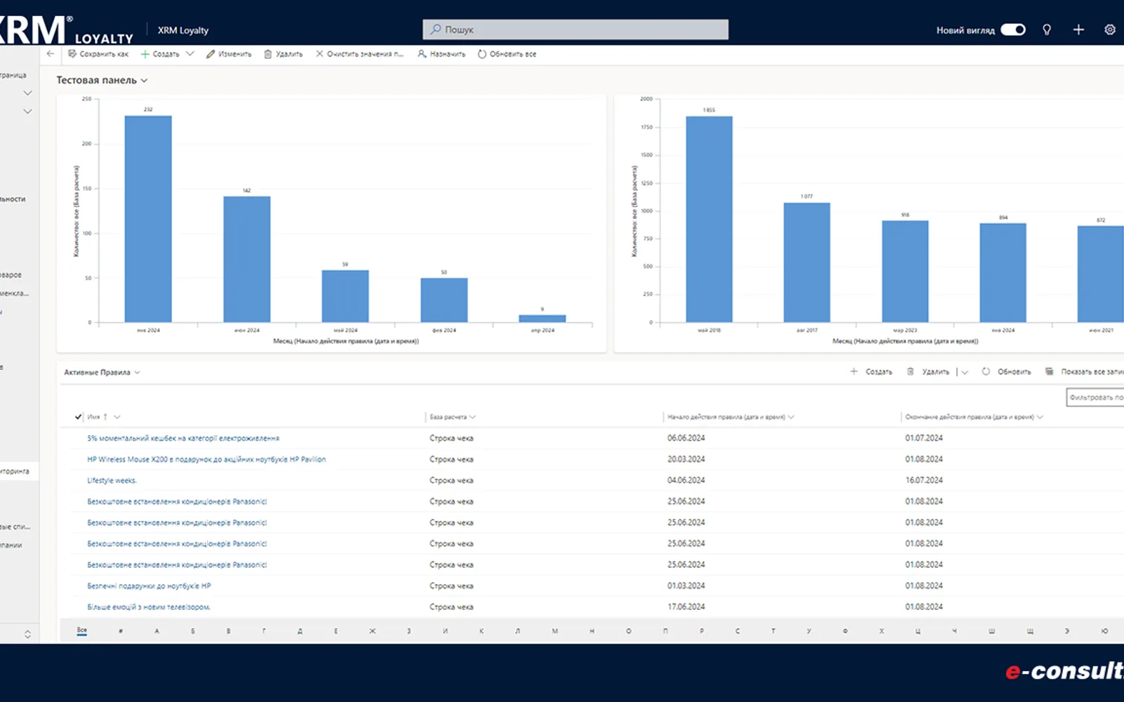Click the Назначить button label
The image size is (1124, 702).
[447, 54]
